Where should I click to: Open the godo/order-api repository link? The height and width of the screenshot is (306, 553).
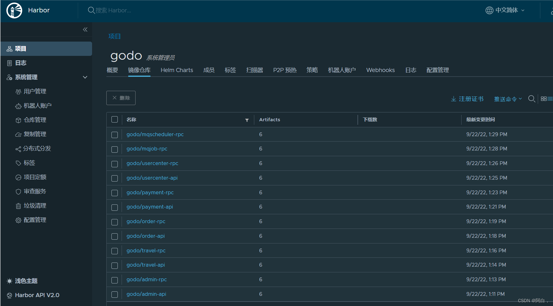click(146, 236)
